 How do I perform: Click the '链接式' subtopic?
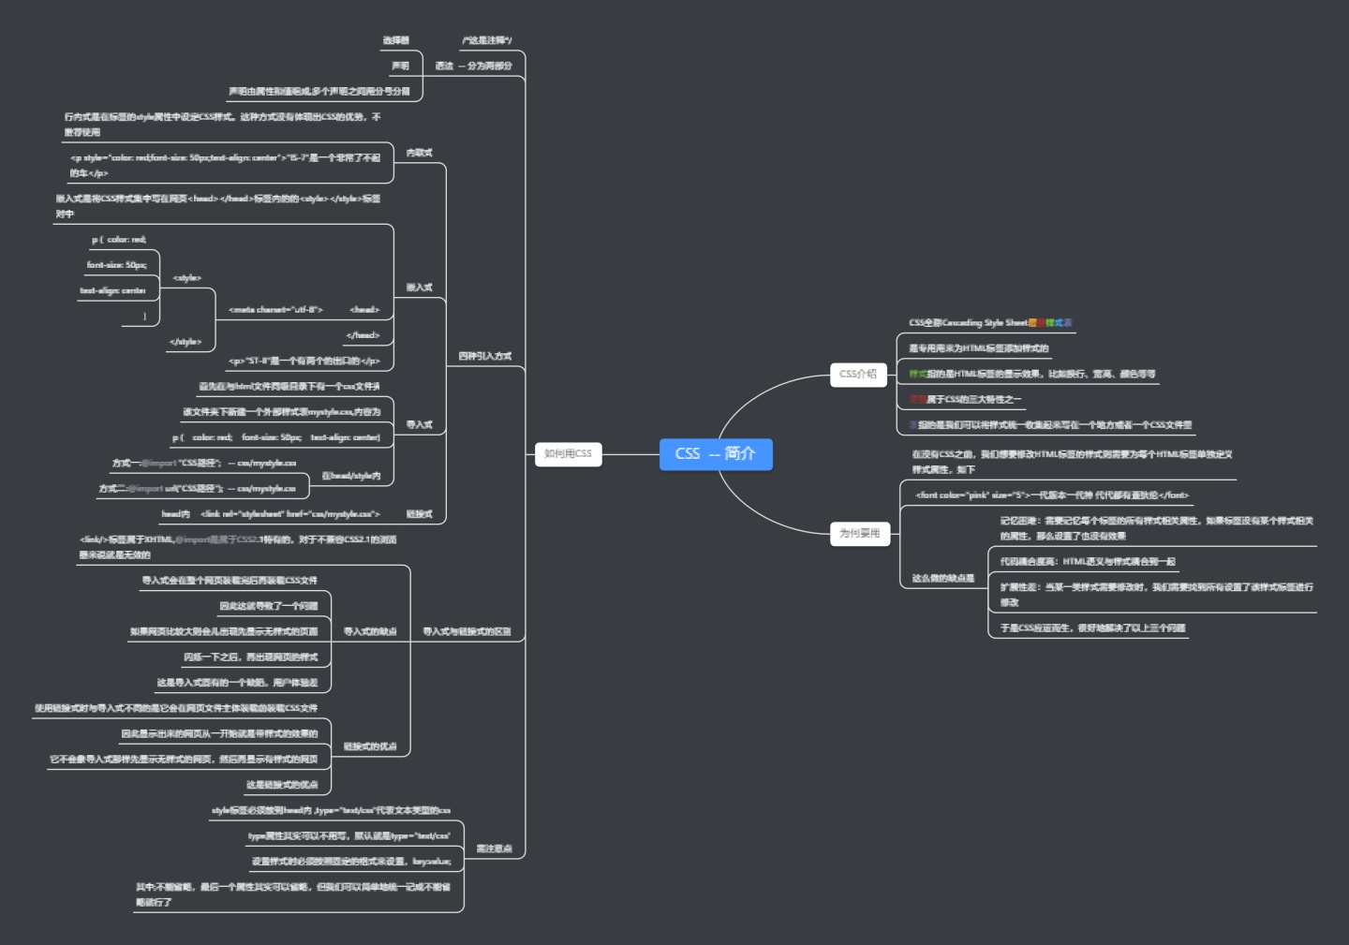pyautogui.click(x=419, y=514)
